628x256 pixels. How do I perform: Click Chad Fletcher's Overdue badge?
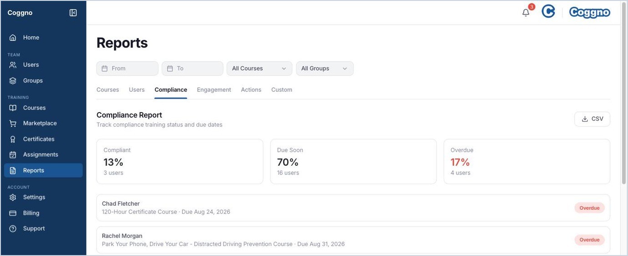coord(589,208)
